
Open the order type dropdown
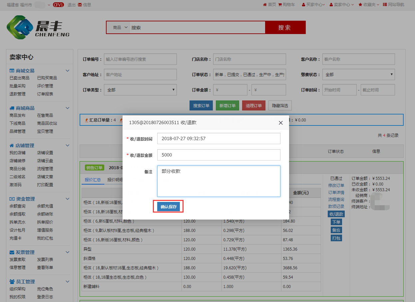click(140, 90)
